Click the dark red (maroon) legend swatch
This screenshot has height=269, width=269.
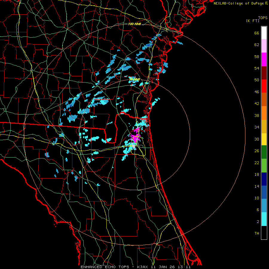[x=264, y=73]
